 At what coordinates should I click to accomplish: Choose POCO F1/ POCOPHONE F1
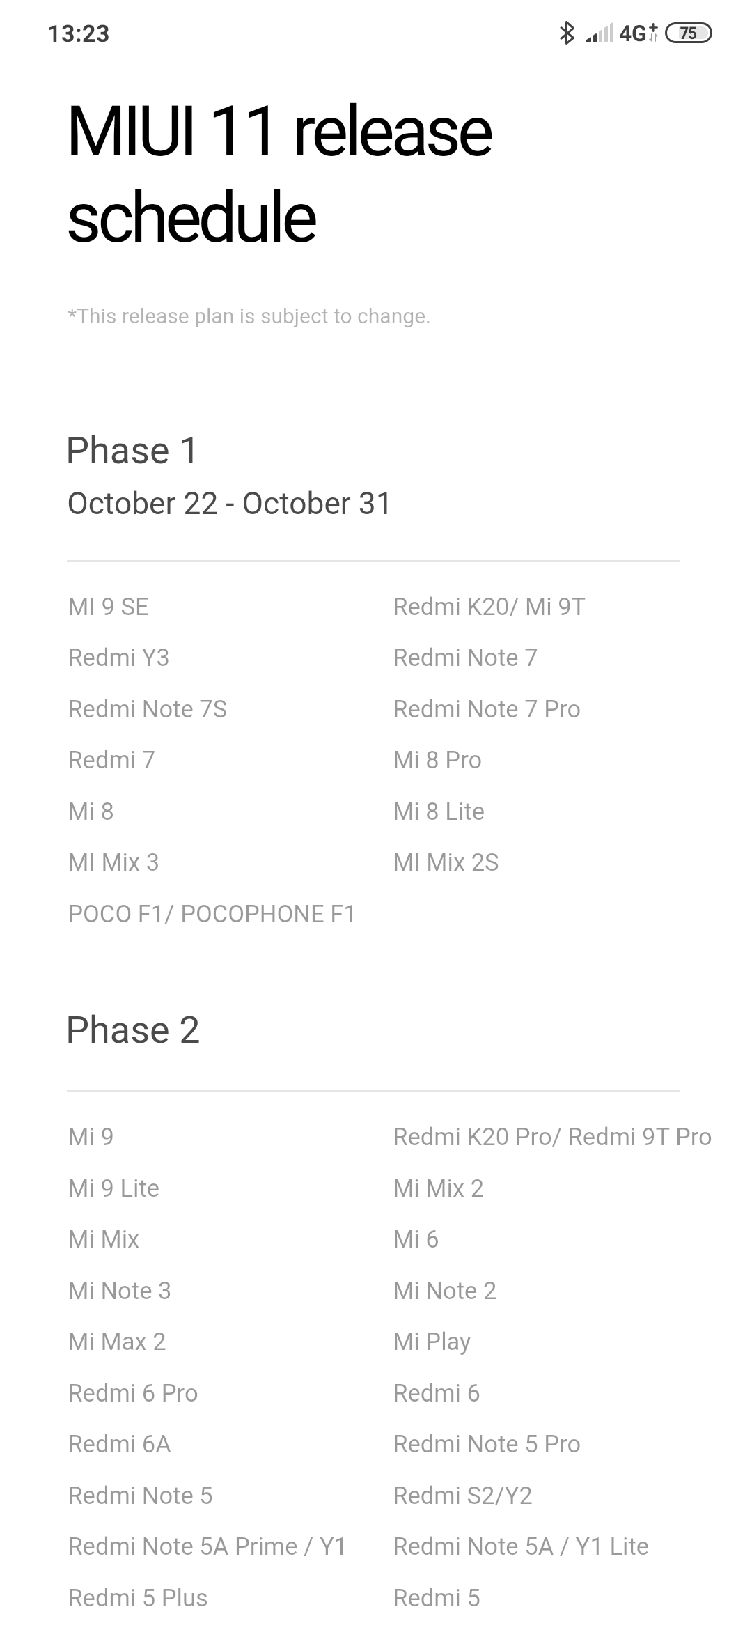coord(212,914)
